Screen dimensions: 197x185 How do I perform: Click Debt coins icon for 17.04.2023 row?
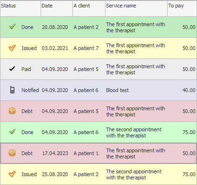coord(12,153)
